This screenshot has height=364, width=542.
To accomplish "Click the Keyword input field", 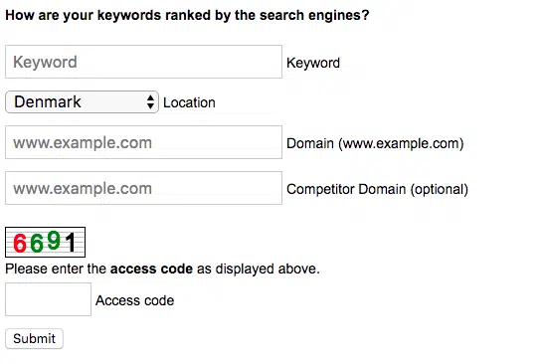I will (143, 62).
